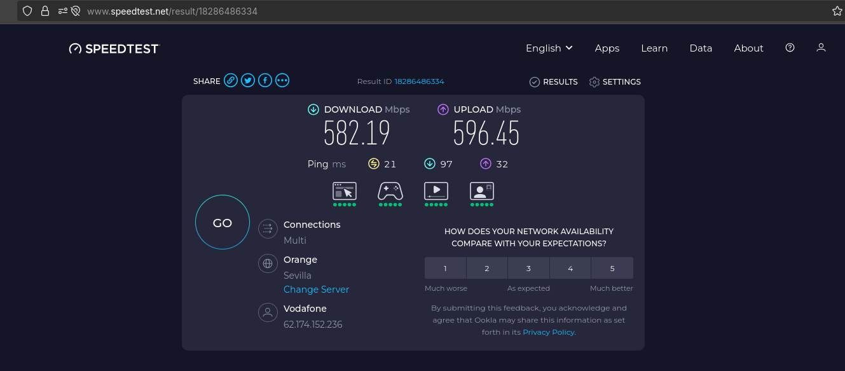Select rating 5 Much better
This screenshot has height=371, width=845.
[612, 269]
